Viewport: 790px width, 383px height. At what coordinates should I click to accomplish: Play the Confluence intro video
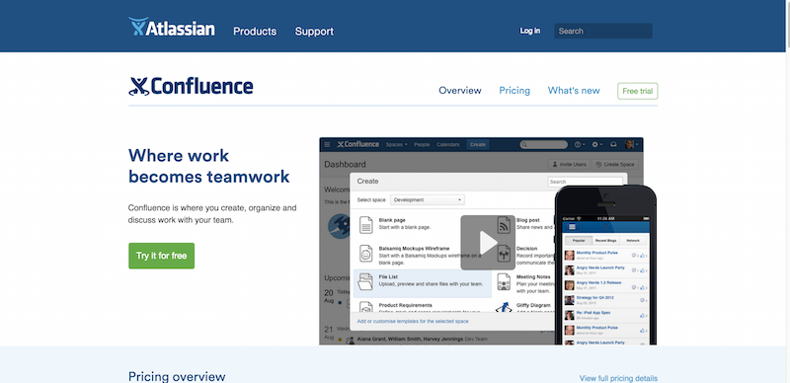(488, 243)
